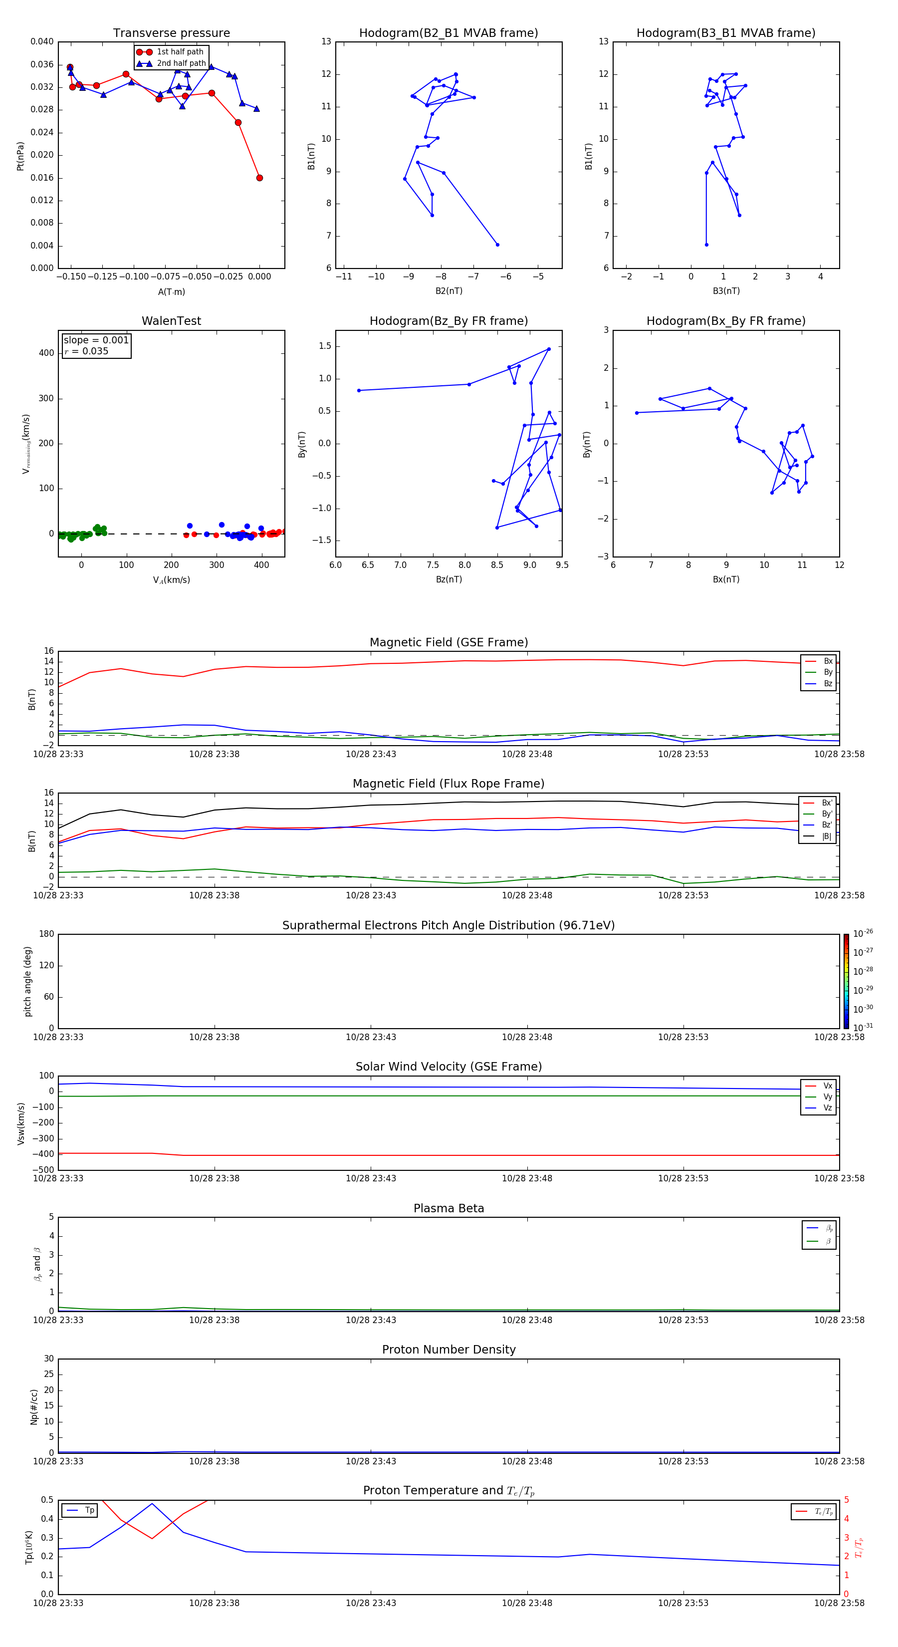Select the "1st half path" legend entry
Image resolution: width=898 pixels, height=1647 pixels.
tap(171, 52)
